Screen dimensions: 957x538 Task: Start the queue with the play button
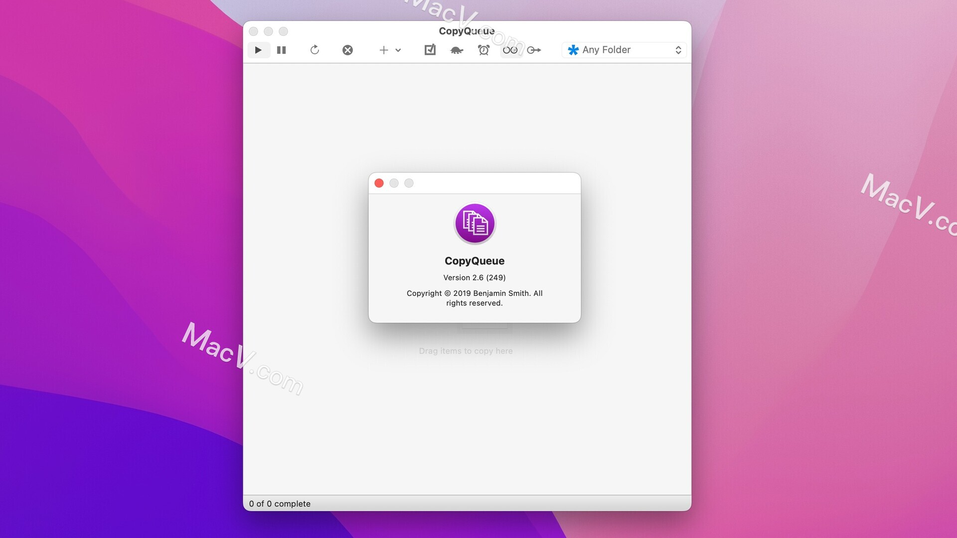point(258,50)
